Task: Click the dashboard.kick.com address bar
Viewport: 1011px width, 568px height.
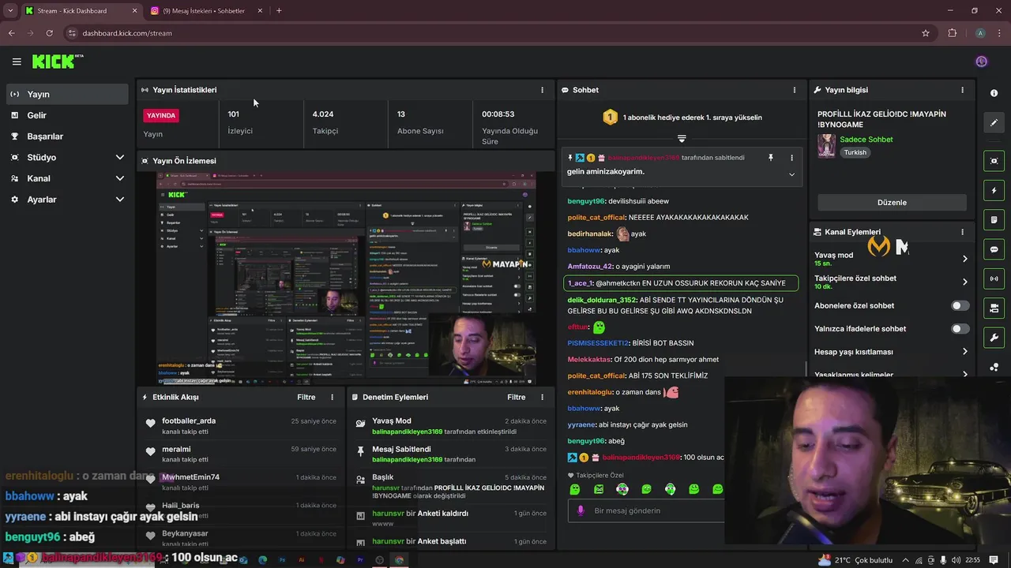Action: (490, 33)
